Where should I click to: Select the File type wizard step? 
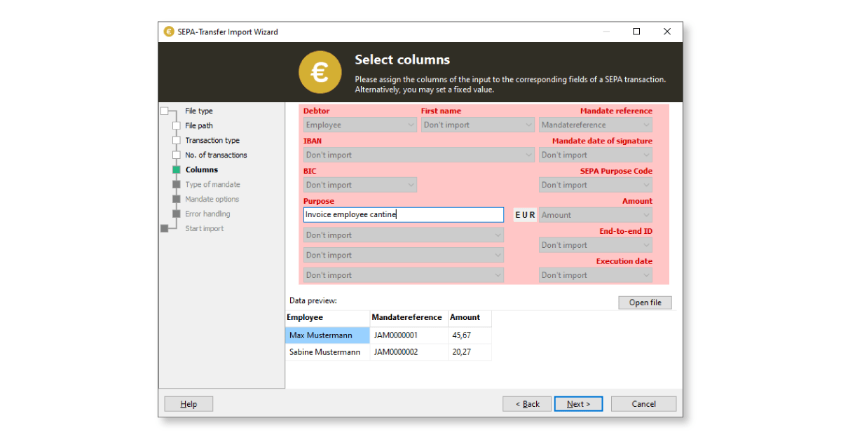coord(198,111)
